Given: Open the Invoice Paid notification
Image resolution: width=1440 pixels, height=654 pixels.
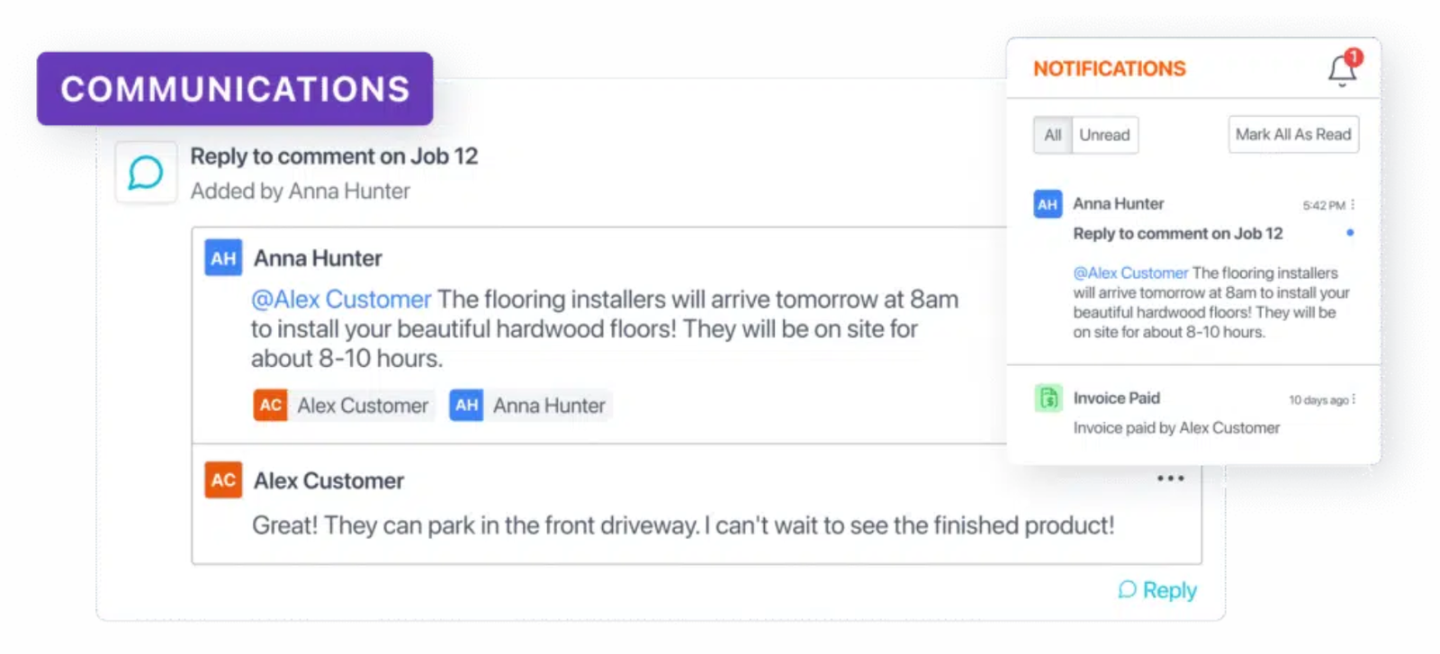Looking at the screenshot, I should (1116, 398).
